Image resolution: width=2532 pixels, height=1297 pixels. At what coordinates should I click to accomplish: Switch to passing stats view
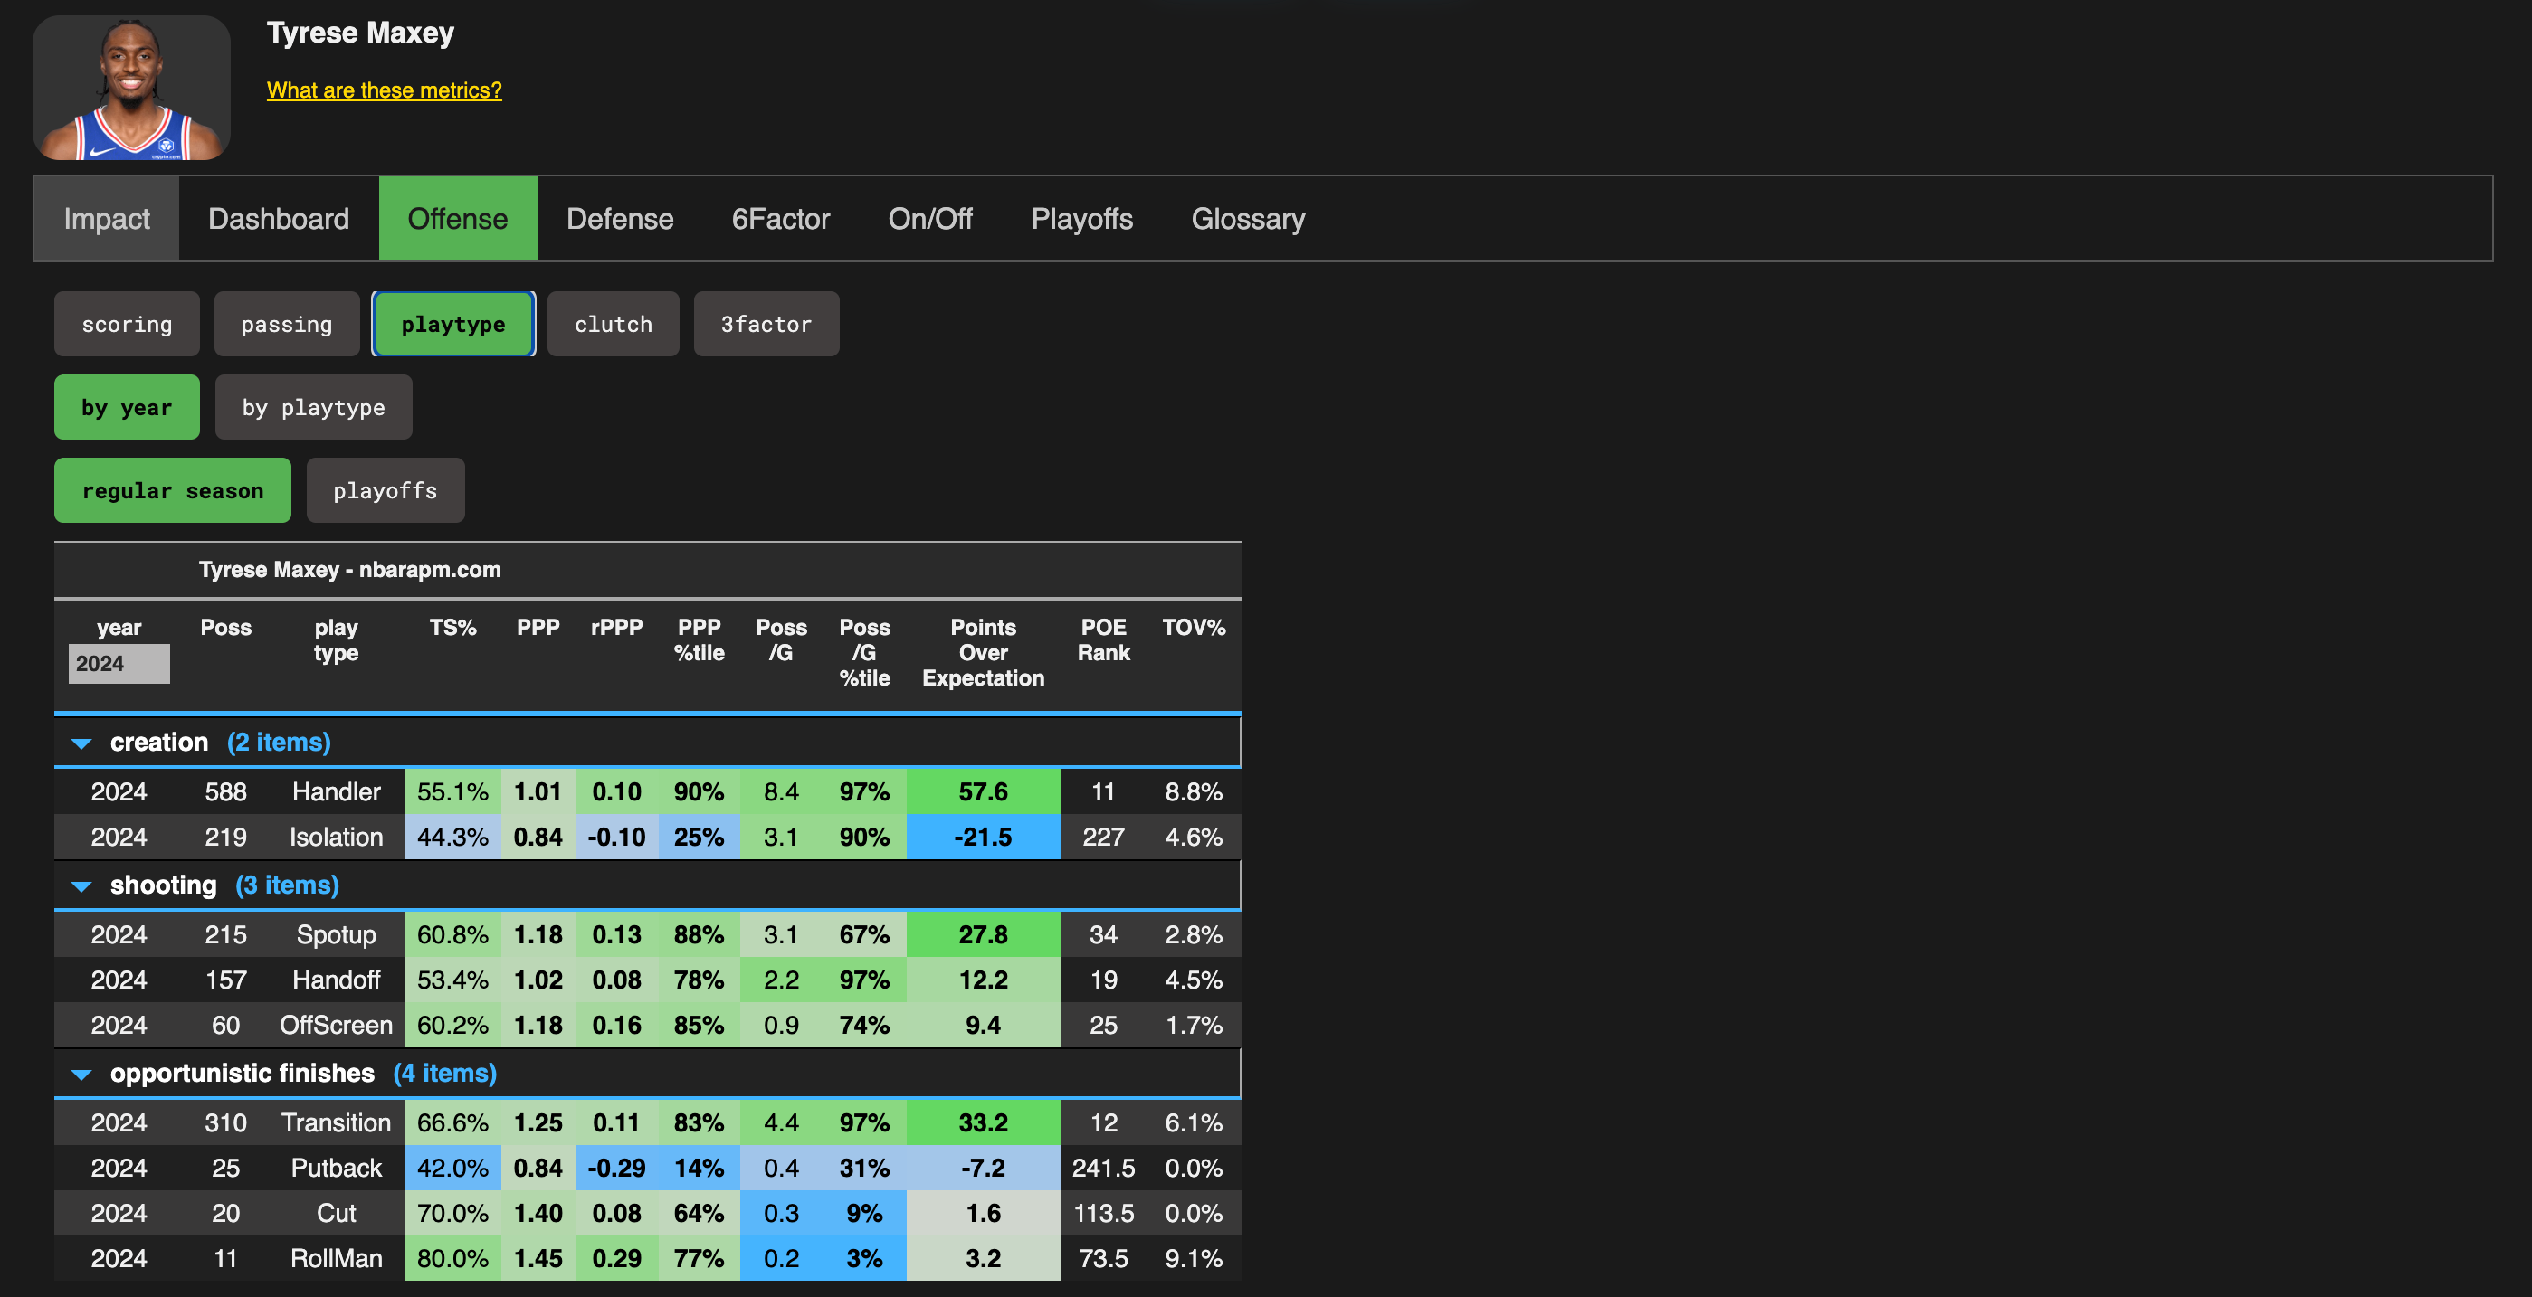286,324
